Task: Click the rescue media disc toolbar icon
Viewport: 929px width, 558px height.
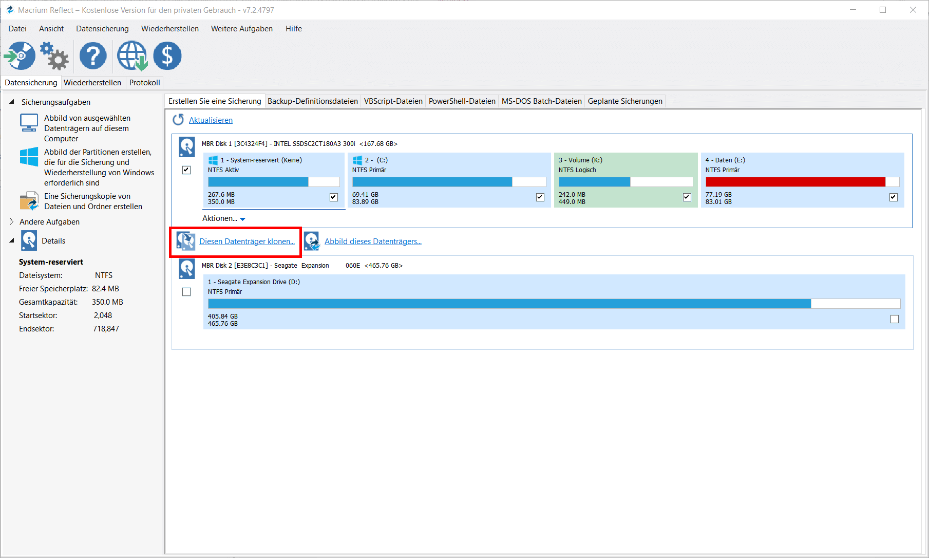Action: (x=20, y=56)
